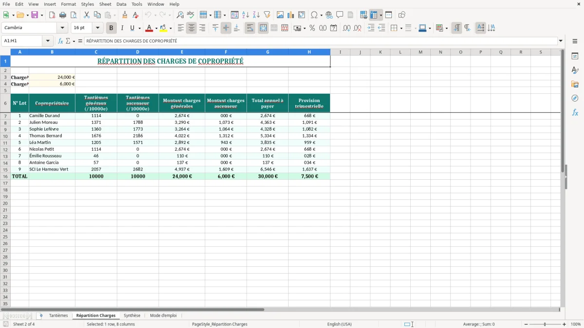Click Format as Percent icon

tap(312, 28)
